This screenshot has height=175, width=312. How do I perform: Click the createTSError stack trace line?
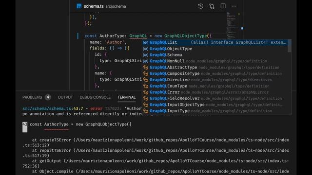pos(156,142)
